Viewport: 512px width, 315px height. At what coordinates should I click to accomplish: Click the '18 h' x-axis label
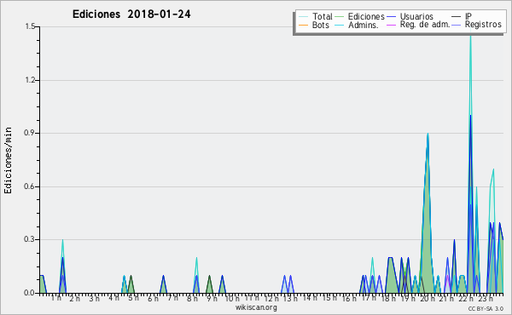click(388, 298)
